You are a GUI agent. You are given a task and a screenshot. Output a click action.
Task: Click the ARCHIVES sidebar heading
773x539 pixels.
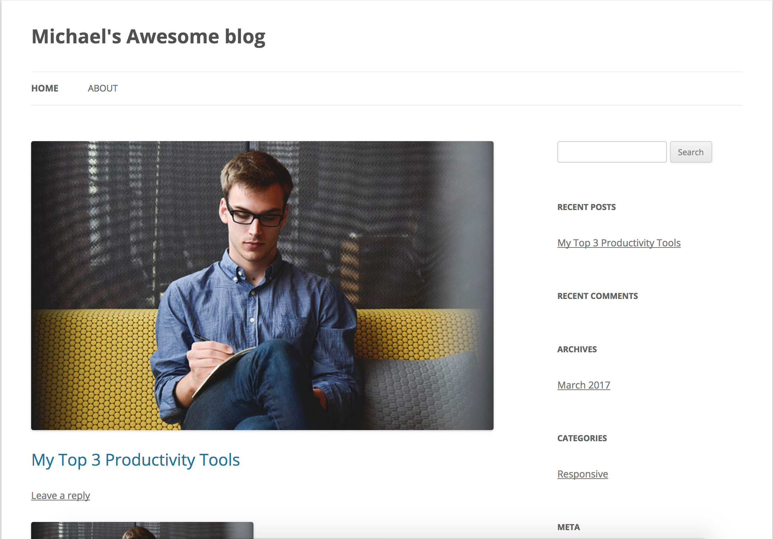click(x=577, y=349)
